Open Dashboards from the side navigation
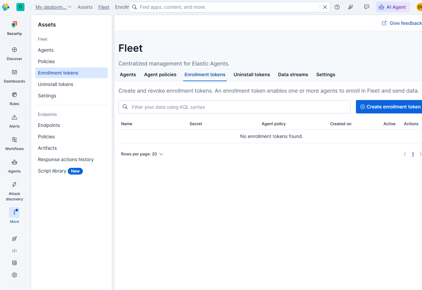This screenshot has height=290, width=422. point(14,76)
